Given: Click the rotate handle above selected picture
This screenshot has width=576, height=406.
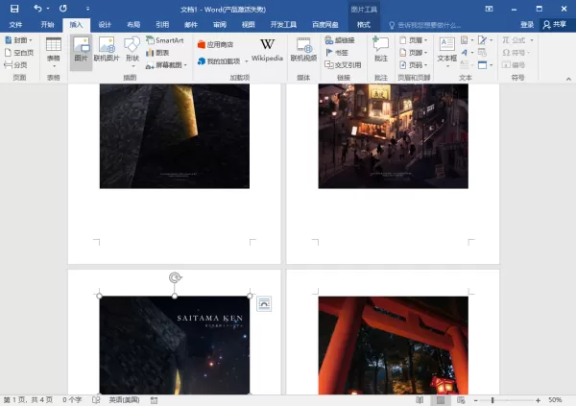Looking at the screenshot, I should coord(176,277).
